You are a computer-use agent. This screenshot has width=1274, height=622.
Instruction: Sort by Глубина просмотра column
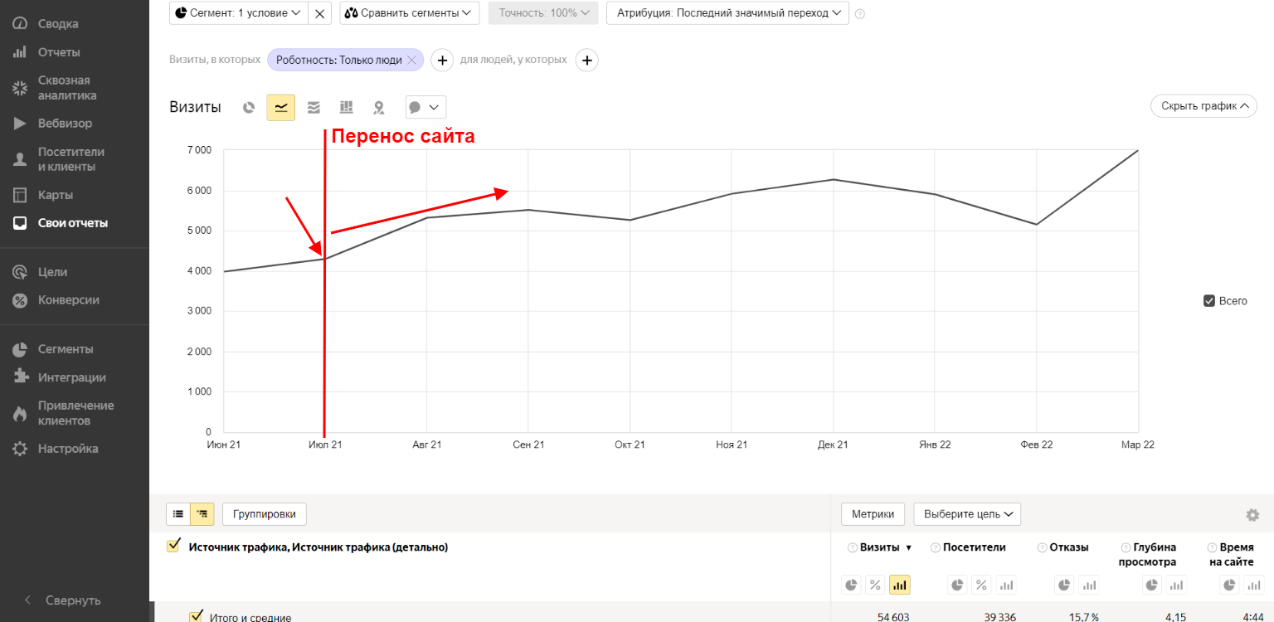(x=1147, y=555)
